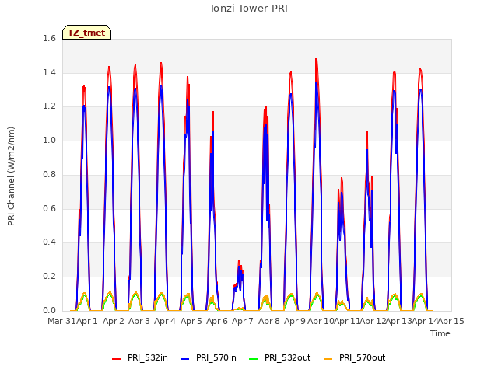Image resolution: width=498 pixels, height=373 pixels.
Task: Click the TZ_tmet label badge
Action: coord(86,33)
